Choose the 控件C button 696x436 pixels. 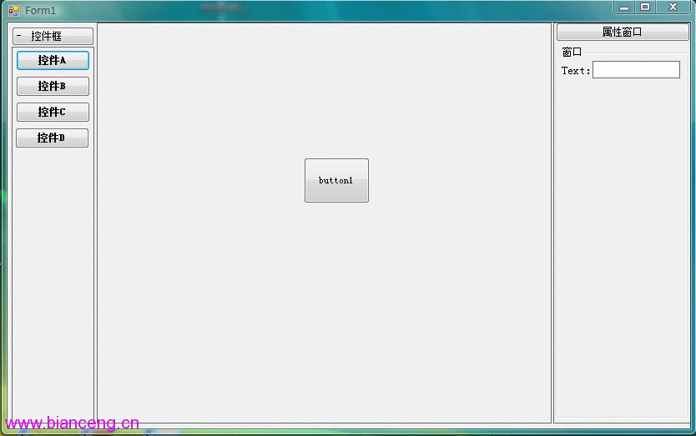click(53, 112)
